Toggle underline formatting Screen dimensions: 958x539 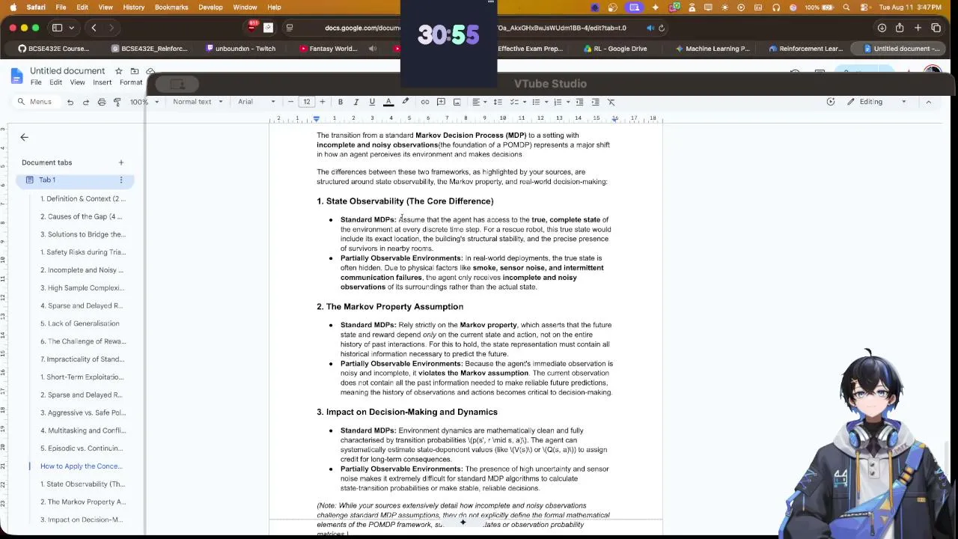[x=372, y=102]
